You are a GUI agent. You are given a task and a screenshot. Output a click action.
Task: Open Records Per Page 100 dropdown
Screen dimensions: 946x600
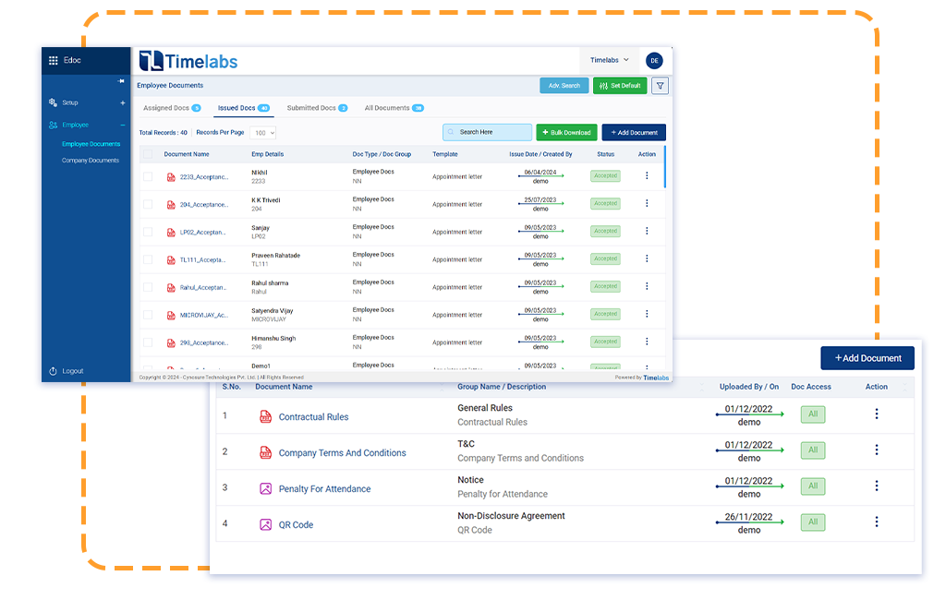[263, 133]
